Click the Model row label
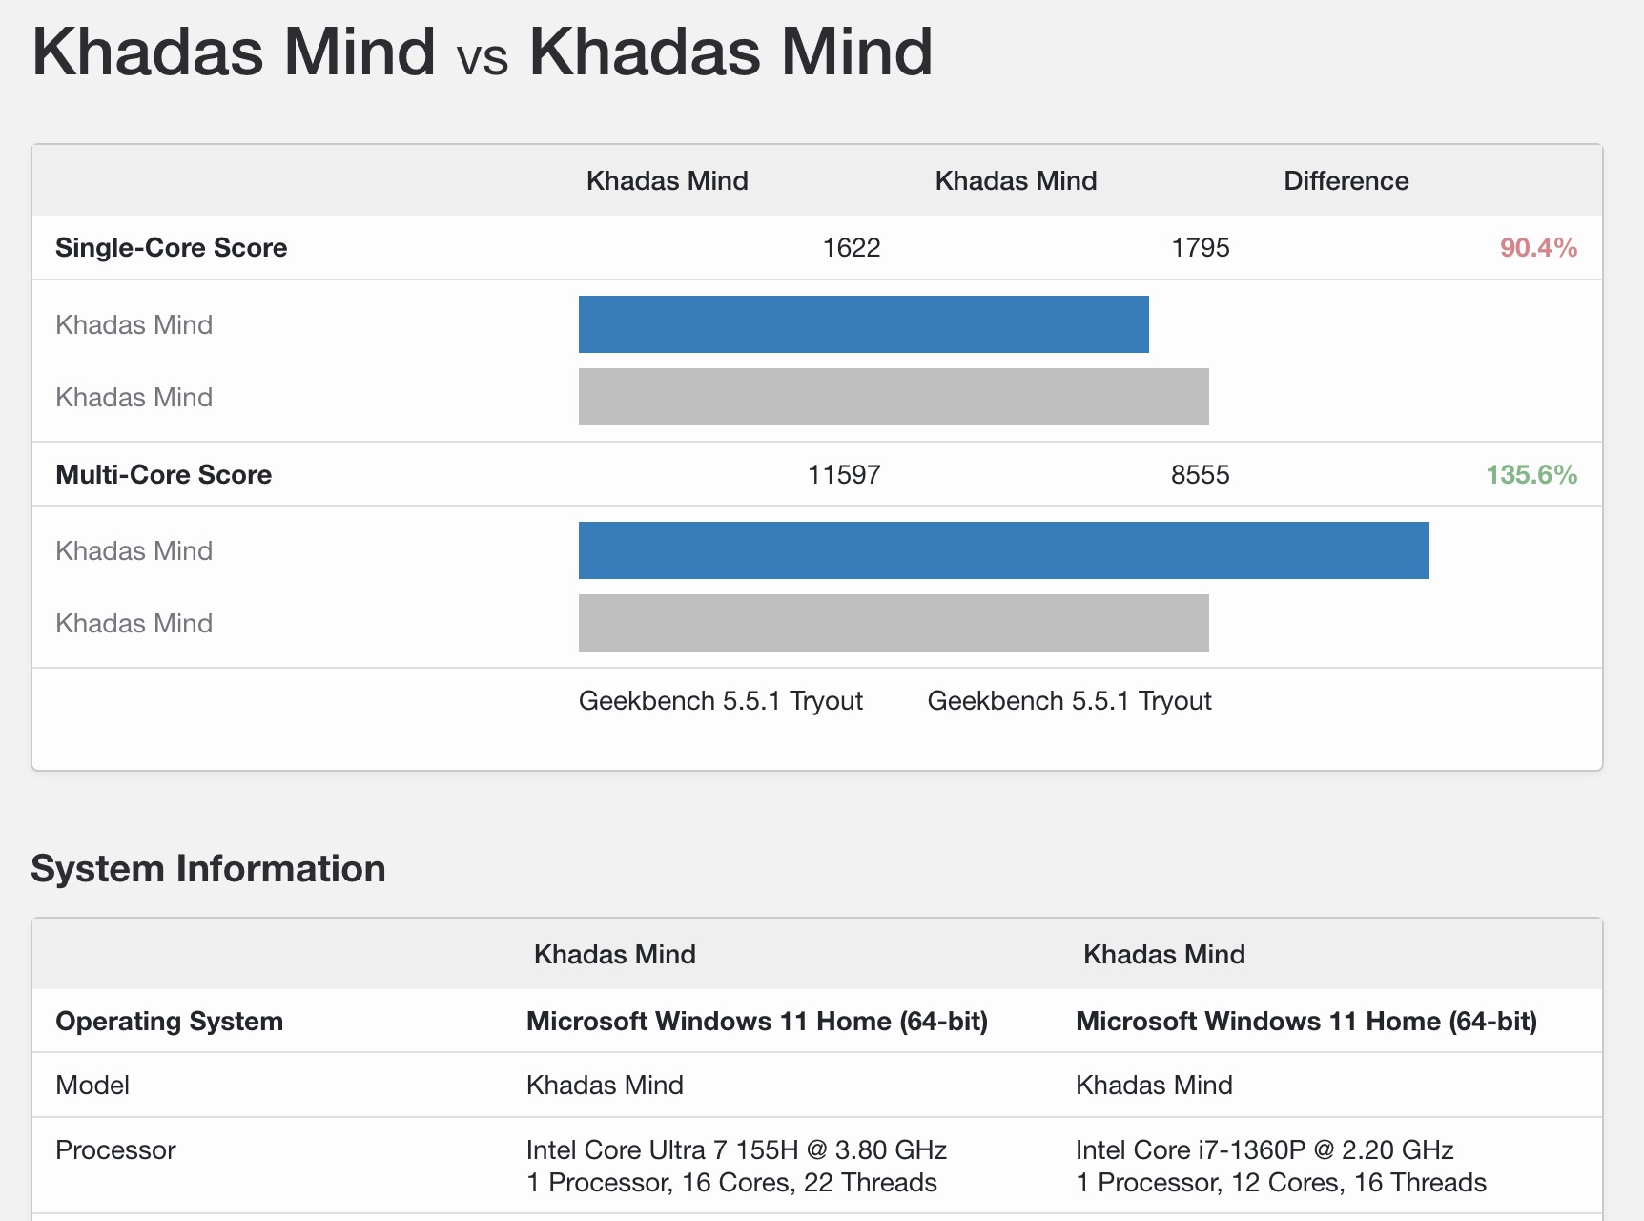1644x1221 pixels. (92, 1086)
